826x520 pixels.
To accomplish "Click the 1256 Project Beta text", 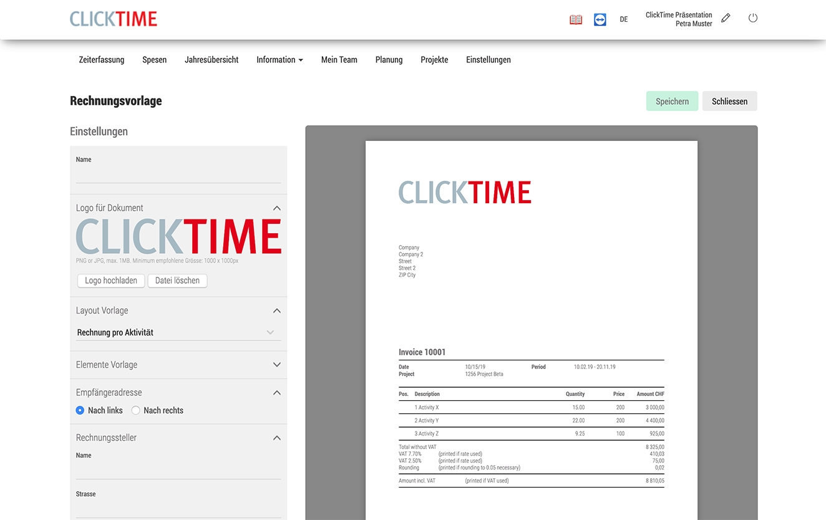I will click(x=484, y=374).
